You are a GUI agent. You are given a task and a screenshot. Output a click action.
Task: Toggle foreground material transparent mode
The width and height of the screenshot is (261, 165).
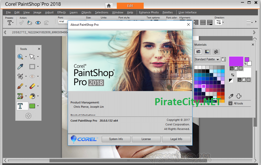click(x=241, y=68)
